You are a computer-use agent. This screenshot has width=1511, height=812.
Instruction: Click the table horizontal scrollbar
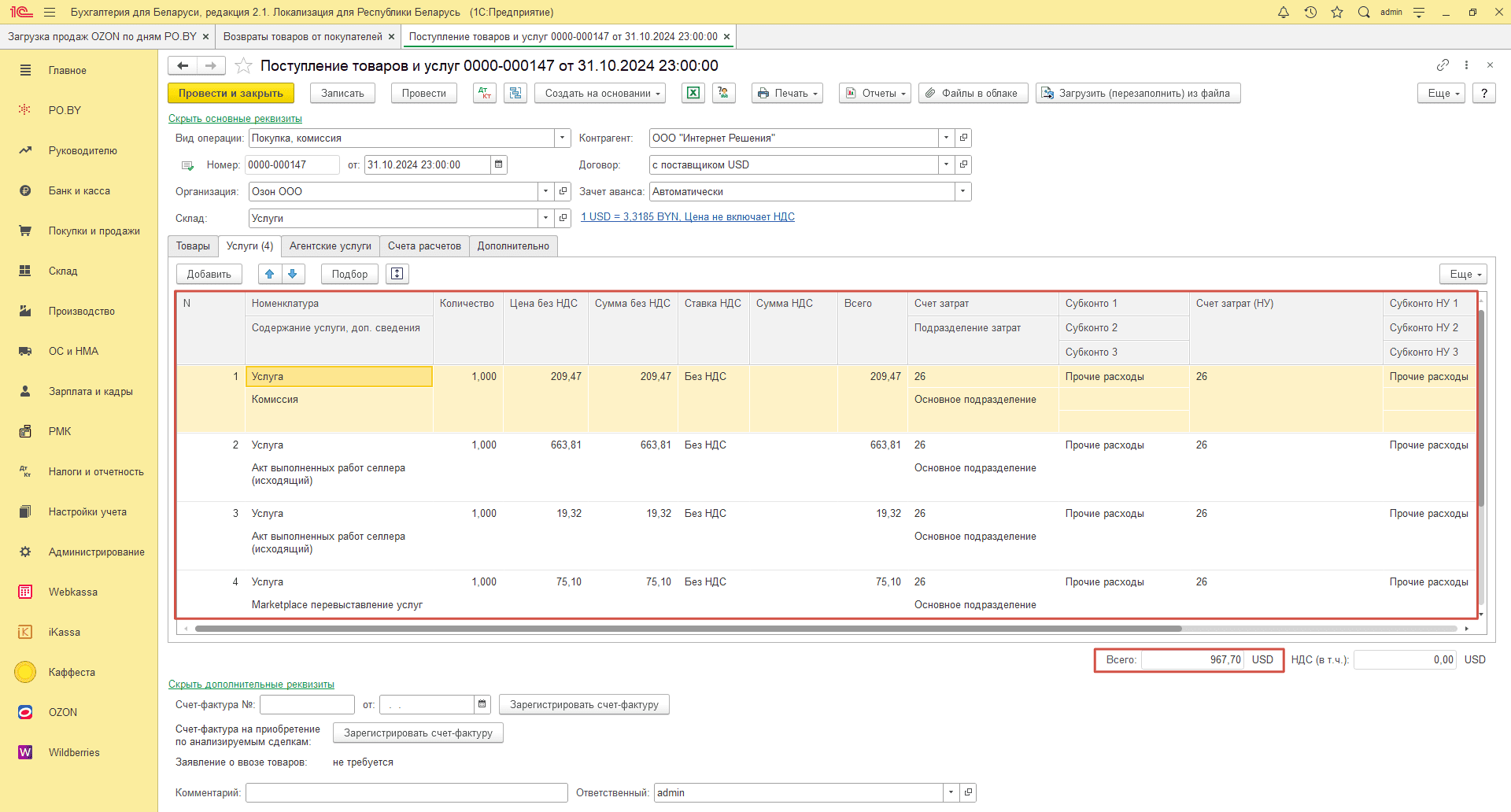coord(689,629)
